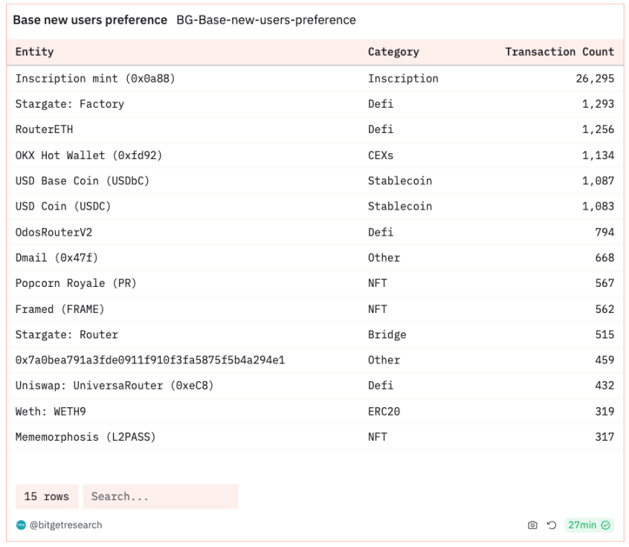
Task: Click the camera screenshot icon
Action: coord(532,525)
